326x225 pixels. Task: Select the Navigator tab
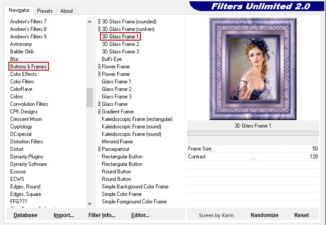[19, 10]
